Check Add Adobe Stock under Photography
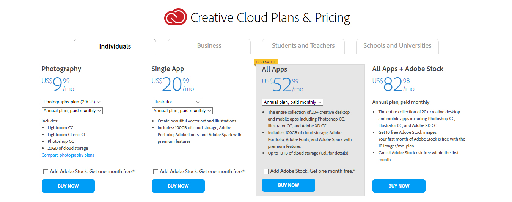Image resolution: width=512 pixels, height=202 pixels. point(46,172)
